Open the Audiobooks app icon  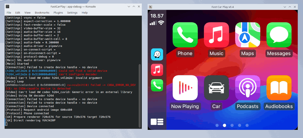279,88
